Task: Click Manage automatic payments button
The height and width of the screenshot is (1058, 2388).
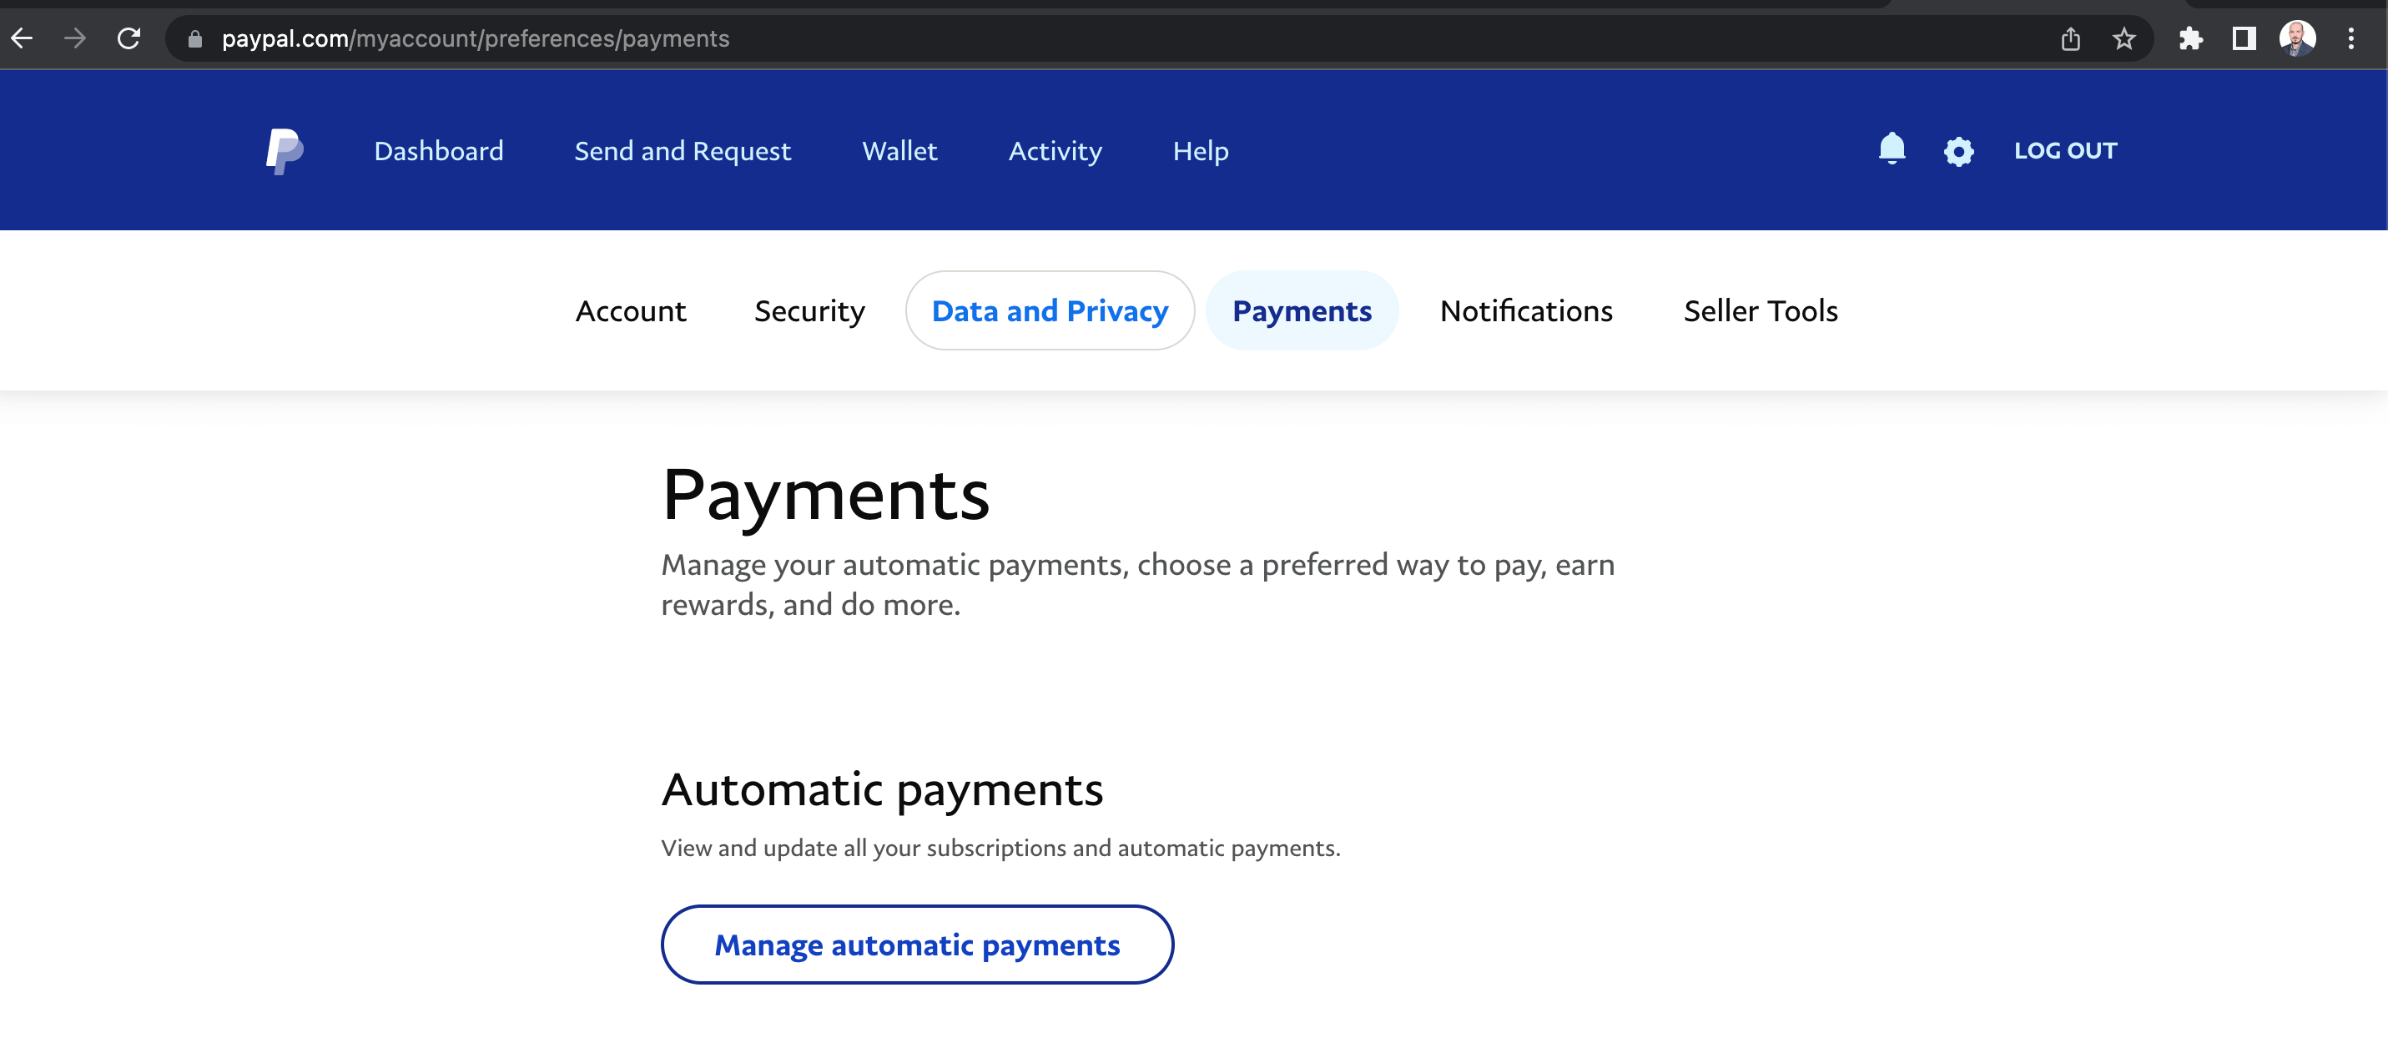Action: point(917,944)
